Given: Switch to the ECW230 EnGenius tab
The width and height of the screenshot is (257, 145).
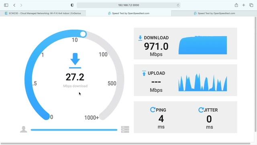Looking at the screenshot, I should tap(43, 13).
